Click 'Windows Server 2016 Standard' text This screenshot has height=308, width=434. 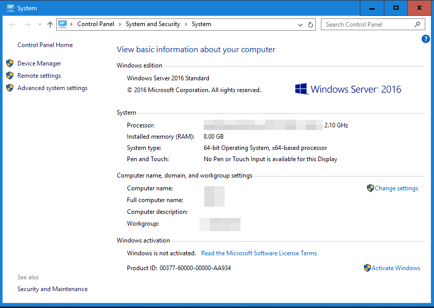coord(168,78)
